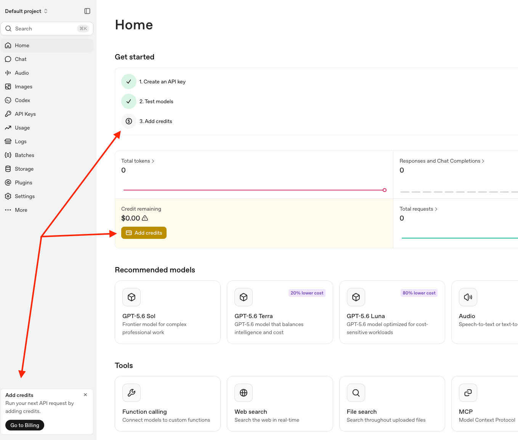Open the Function calling tool title
518x440 pixels.
[144, 411]
